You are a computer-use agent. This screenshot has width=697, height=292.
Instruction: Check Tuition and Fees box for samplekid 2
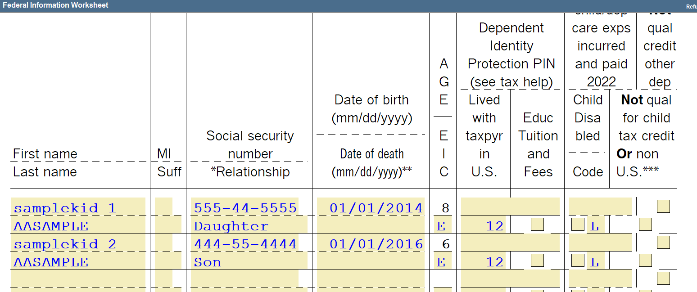tap(537, 260)
